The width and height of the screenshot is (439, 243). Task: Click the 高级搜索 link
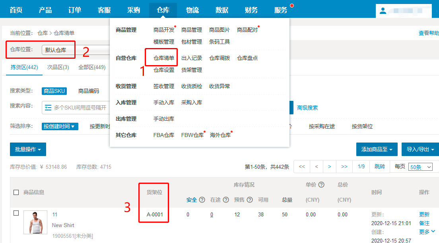pos(307,108)
